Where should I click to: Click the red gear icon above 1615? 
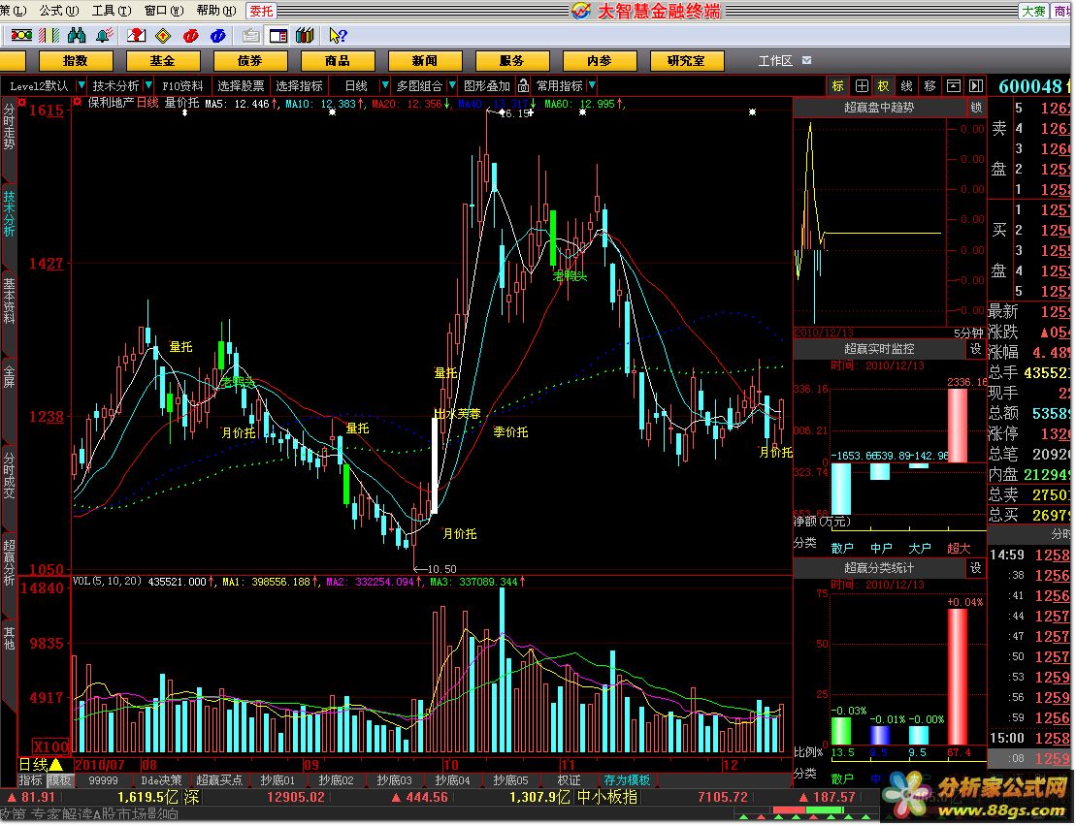click(22, 102)
